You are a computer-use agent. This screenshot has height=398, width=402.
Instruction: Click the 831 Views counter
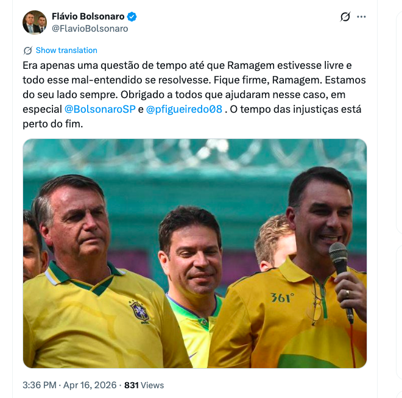[x=144, y=385]
